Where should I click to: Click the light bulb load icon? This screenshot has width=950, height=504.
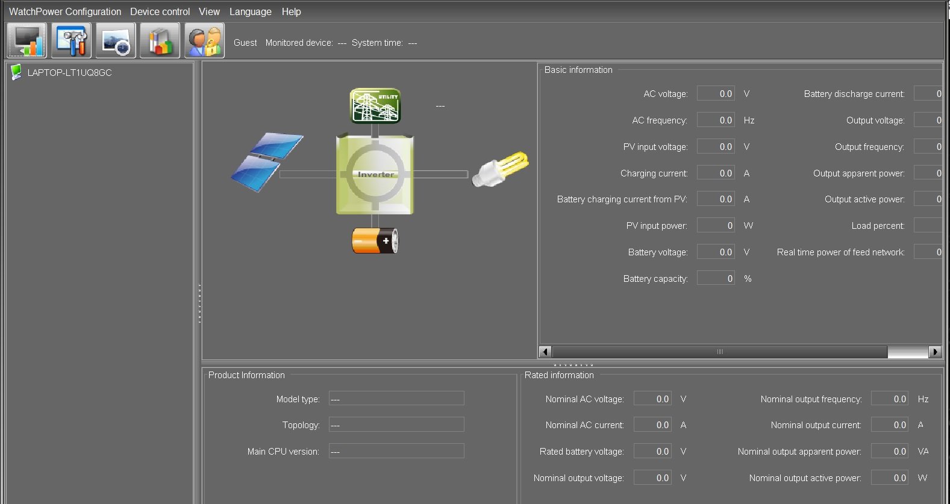click(x=500, y=169)
